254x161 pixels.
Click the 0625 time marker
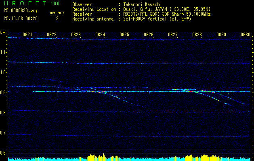coord(124,34)
